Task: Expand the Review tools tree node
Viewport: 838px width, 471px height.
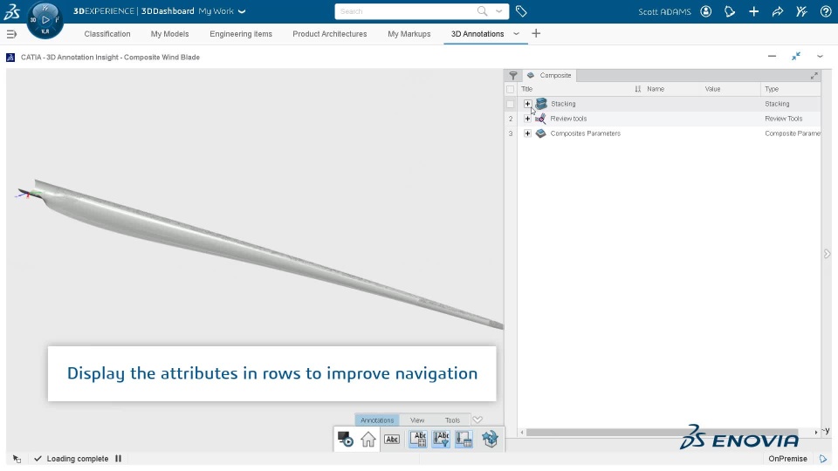Action: pos(527,119)
